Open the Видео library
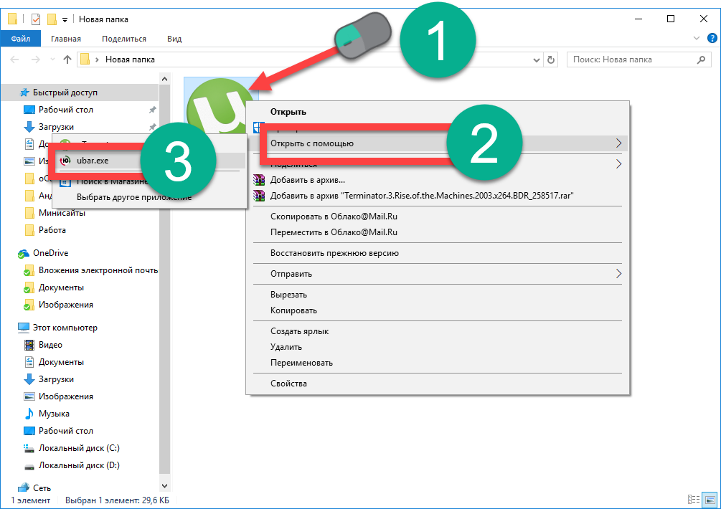The width and height of the screenshot is (721, 509). coord(50,345)
